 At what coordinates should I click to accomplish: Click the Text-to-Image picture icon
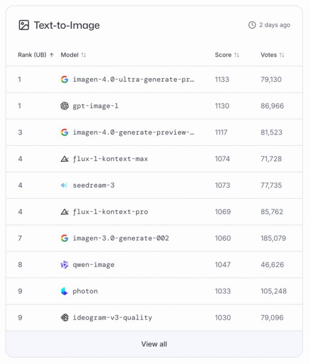24,25
